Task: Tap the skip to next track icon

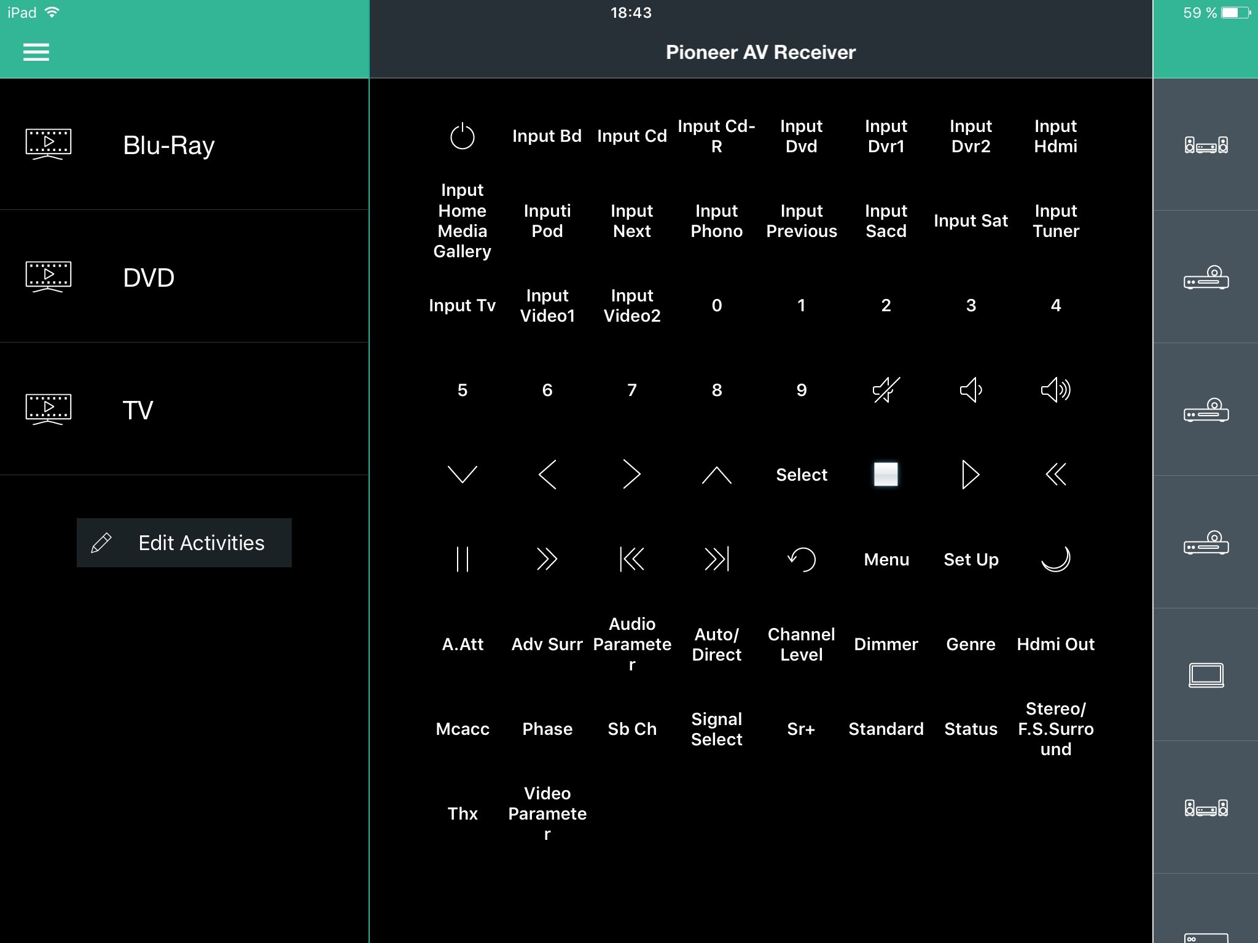Action: pos(717,559)
